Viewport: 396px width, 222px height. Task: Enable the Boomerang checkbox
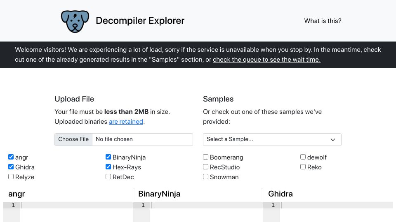(x=205, y=157)
